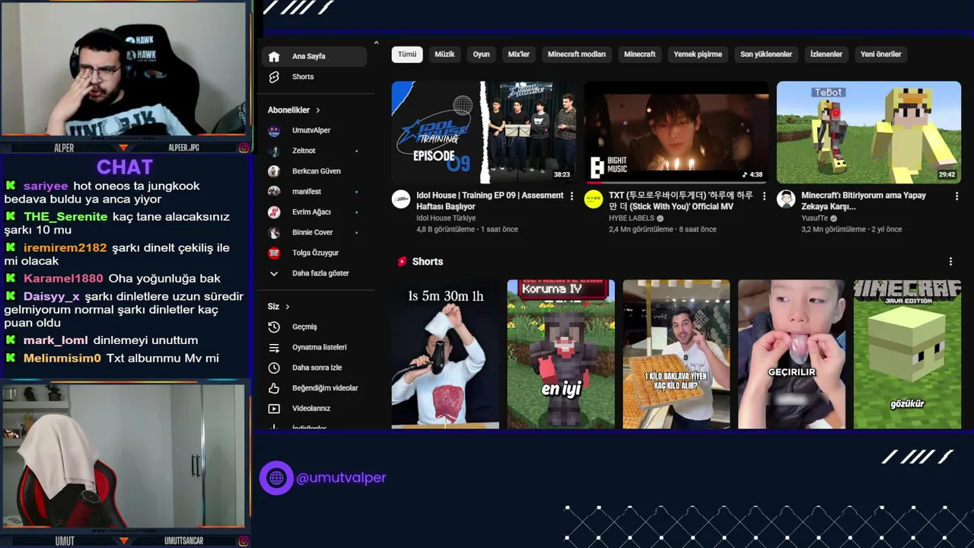Image resolution: width=974 pixels, height=548 pixels.
Task: Open YusufTe channel avatar under Minecraft video
Action: [x=786, y=199]
